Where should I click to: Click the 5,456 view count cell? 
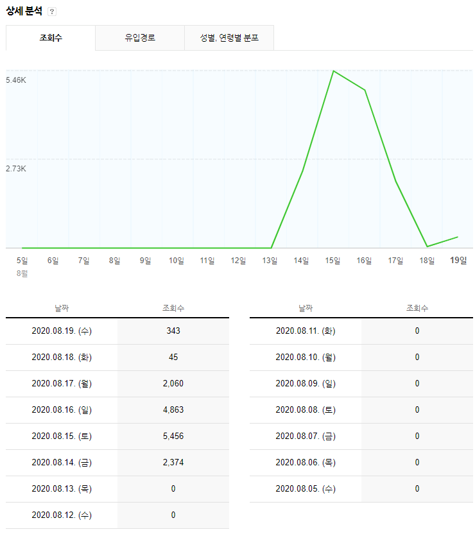[173, 436]
